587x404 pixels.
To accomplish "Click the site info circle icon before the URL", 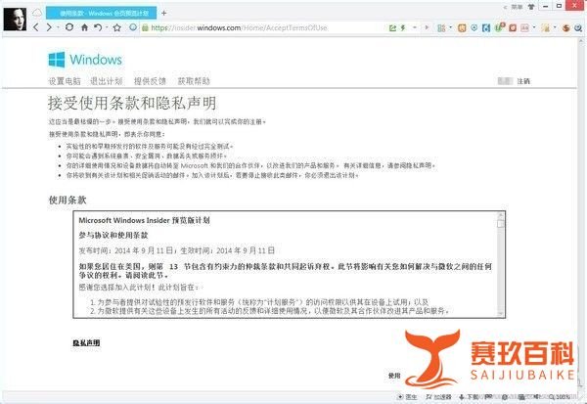I will (133, 27).
